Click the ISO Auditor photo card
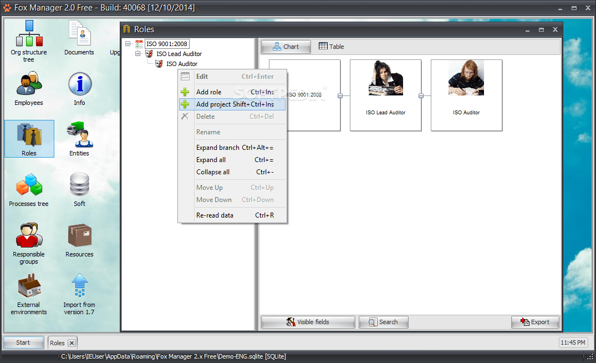The height and width of the screenshot is (363, 596). [x=466, y=95]
